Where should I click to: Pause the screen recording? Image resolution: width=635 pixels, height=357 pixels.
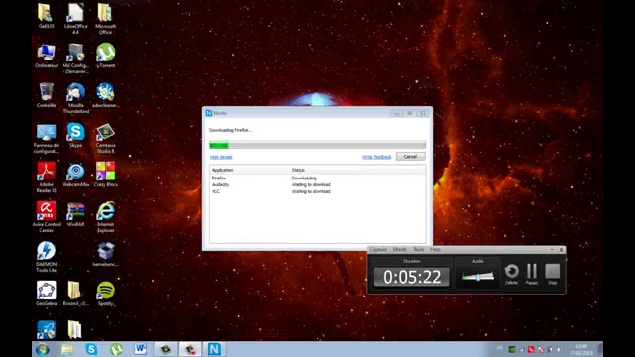(x=532, y=274)
